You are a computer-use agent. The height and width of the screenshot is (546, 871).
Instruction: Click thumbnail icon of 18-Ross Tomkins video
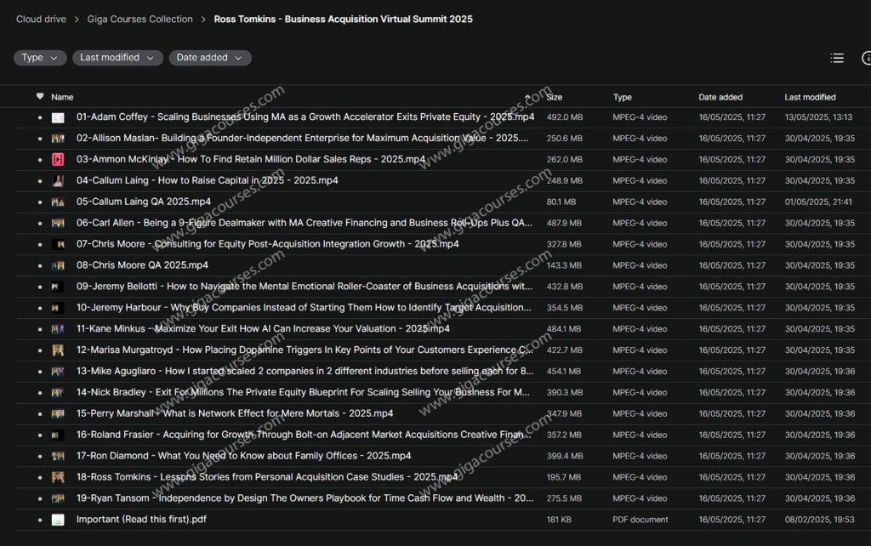click(x=58, y=477)
